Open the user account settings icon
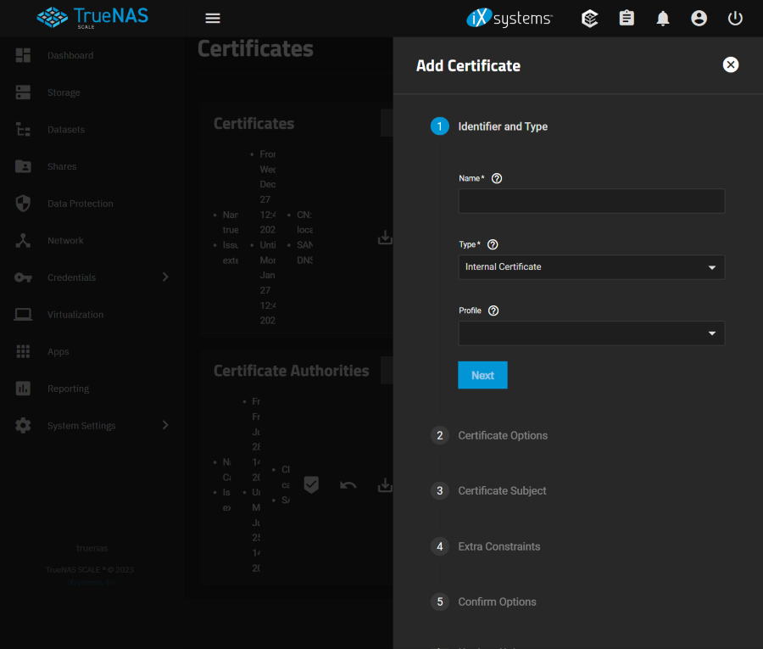Screen dimensions: 763x649 [699, 18]
